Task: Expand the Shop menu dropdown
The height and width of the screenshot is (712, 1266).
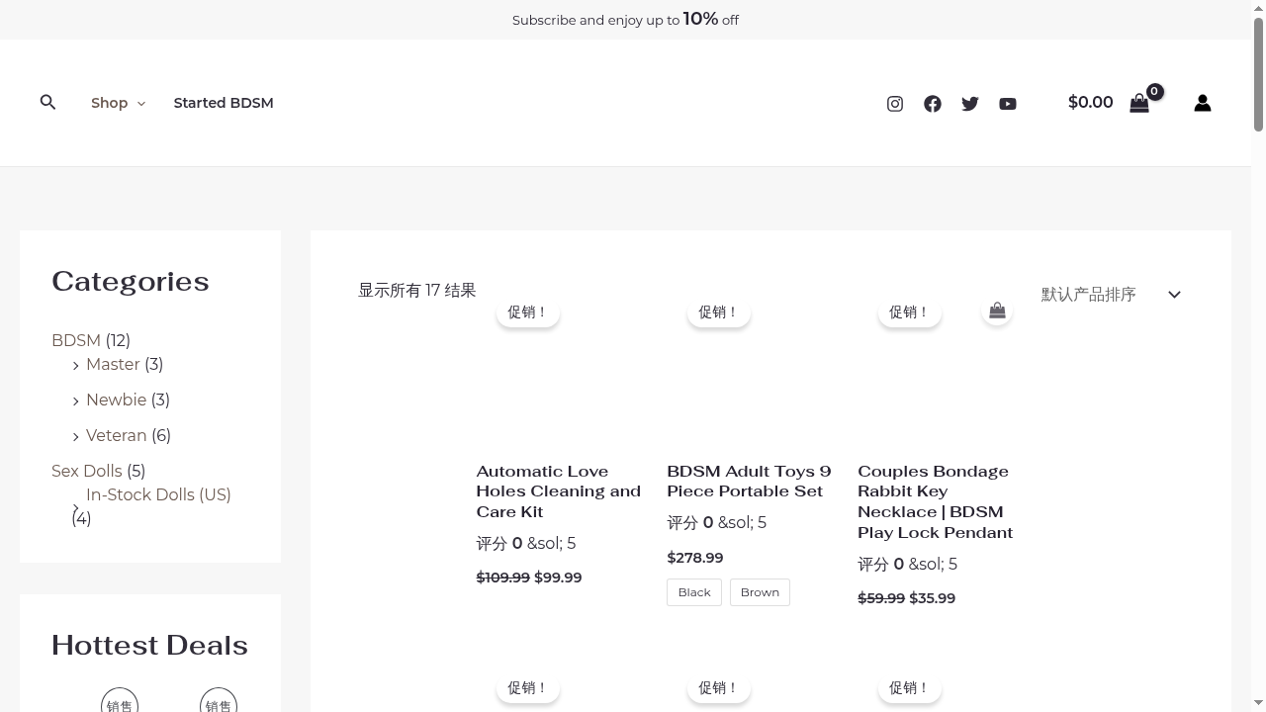Action: tap(118, 103)
